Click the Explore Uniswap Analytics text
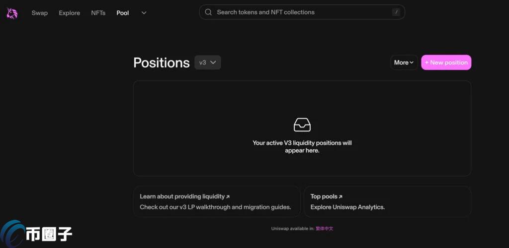The height and width of the screenshot is (248, 509). point(347,207)
